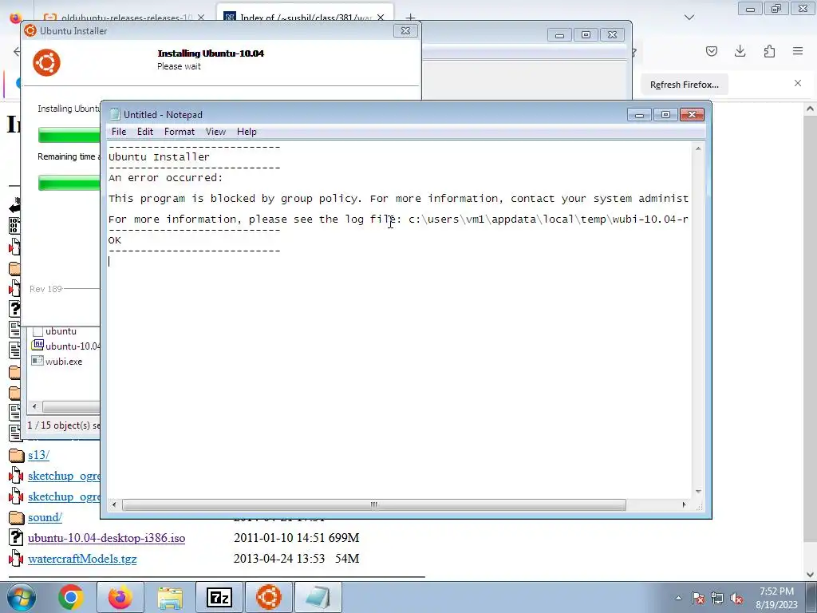Dismiss the Refresh Firefox notification
This screenshot has height=613, width=817.
point(798,83)
